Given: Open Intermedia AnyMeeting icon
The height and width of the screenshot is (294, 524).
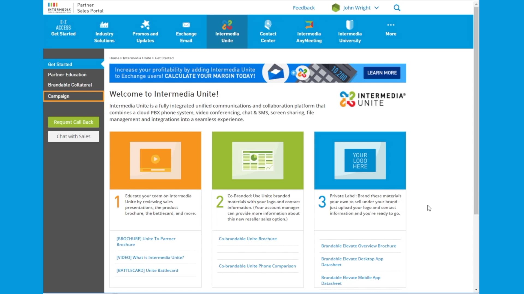Looking at the screenshot, I should click(x=309, y=25).
